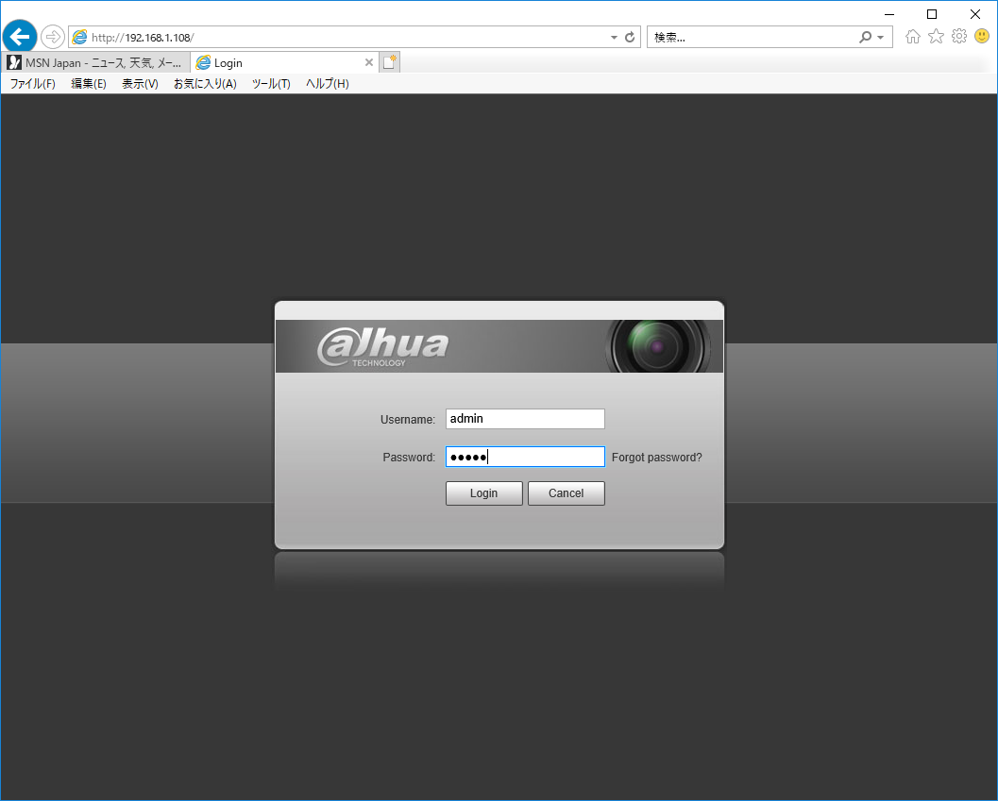Open the 表示(V) menu
This screenshot has width=998, height=801.
point(140,84)
